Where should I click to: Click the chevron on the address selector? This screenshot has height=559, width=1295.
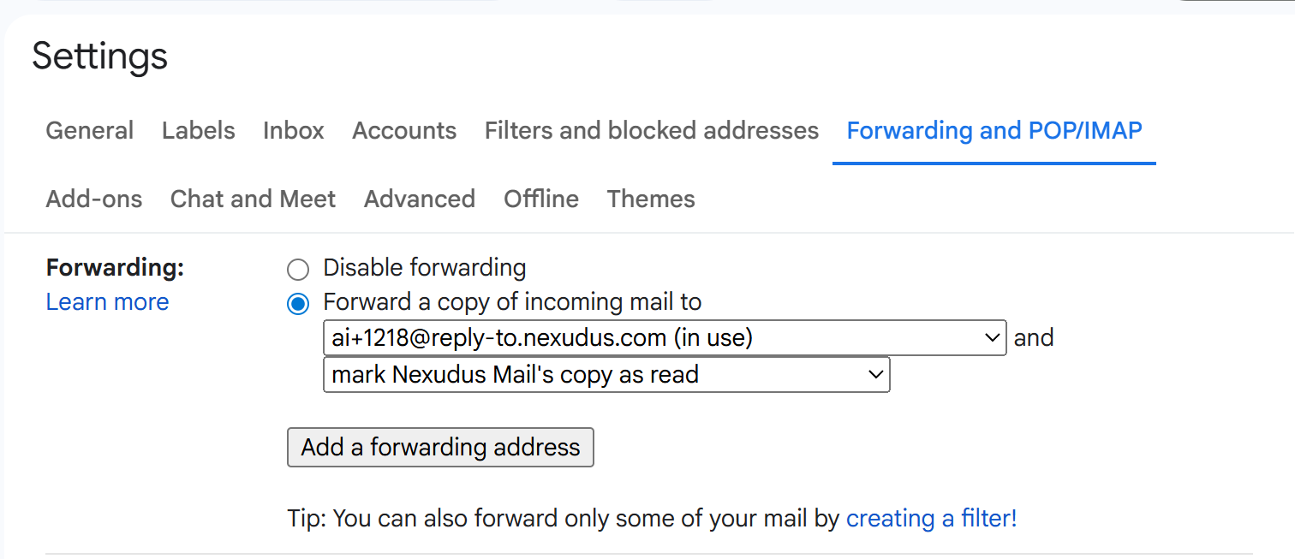click(991, 337)
